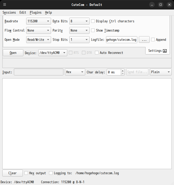Click the Connection: 115200 @ 8-N-1 status
Viewport: 174px width, 185px height.
pos(63,182)
